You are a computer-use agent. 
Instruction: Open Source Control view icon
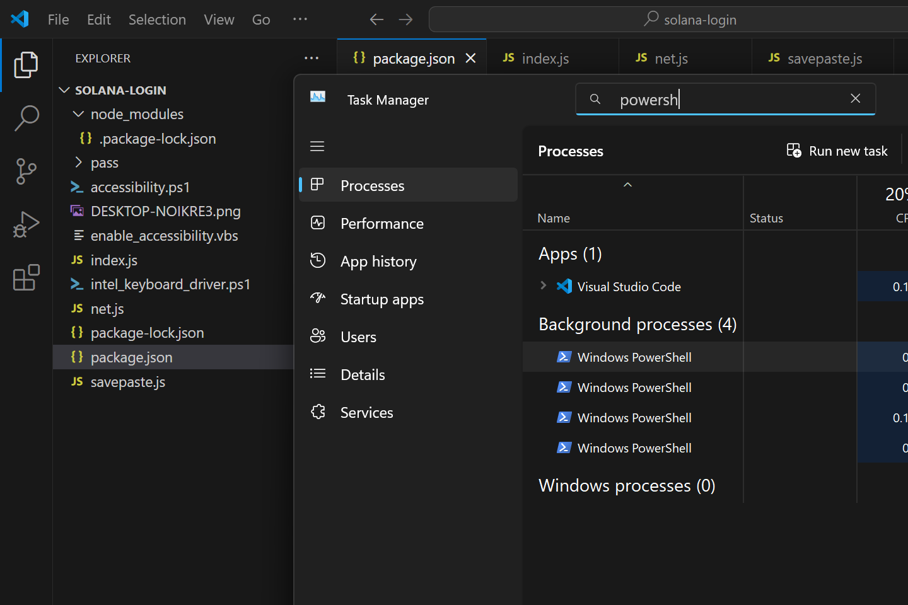(26, 171)
